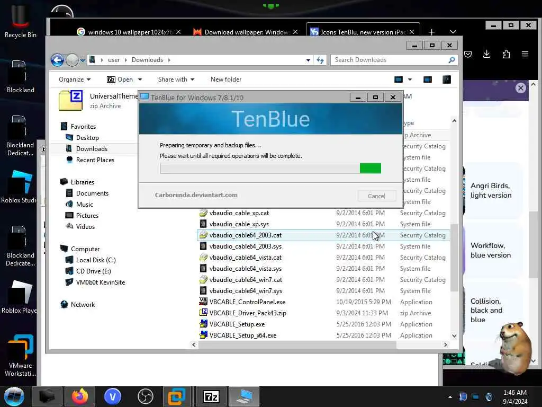Show hidden system tray icons
The image size is (542, 407).
(x=450, y=397)
